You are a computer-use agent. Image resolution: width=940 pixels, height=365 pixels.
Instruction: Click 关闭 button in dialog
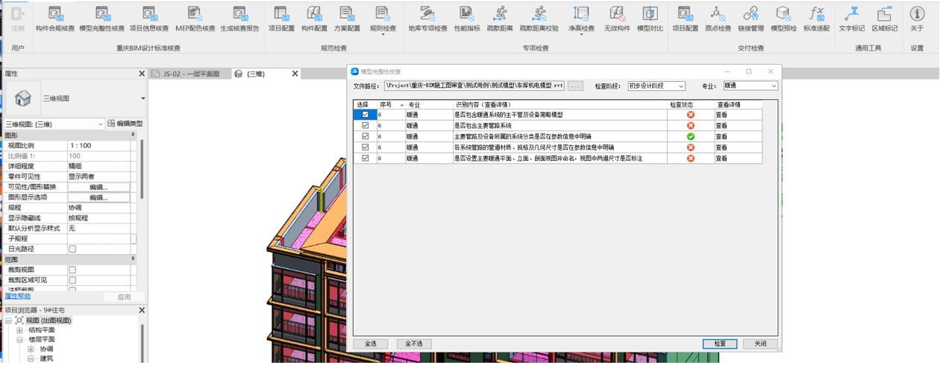click(x=760, y=344)
